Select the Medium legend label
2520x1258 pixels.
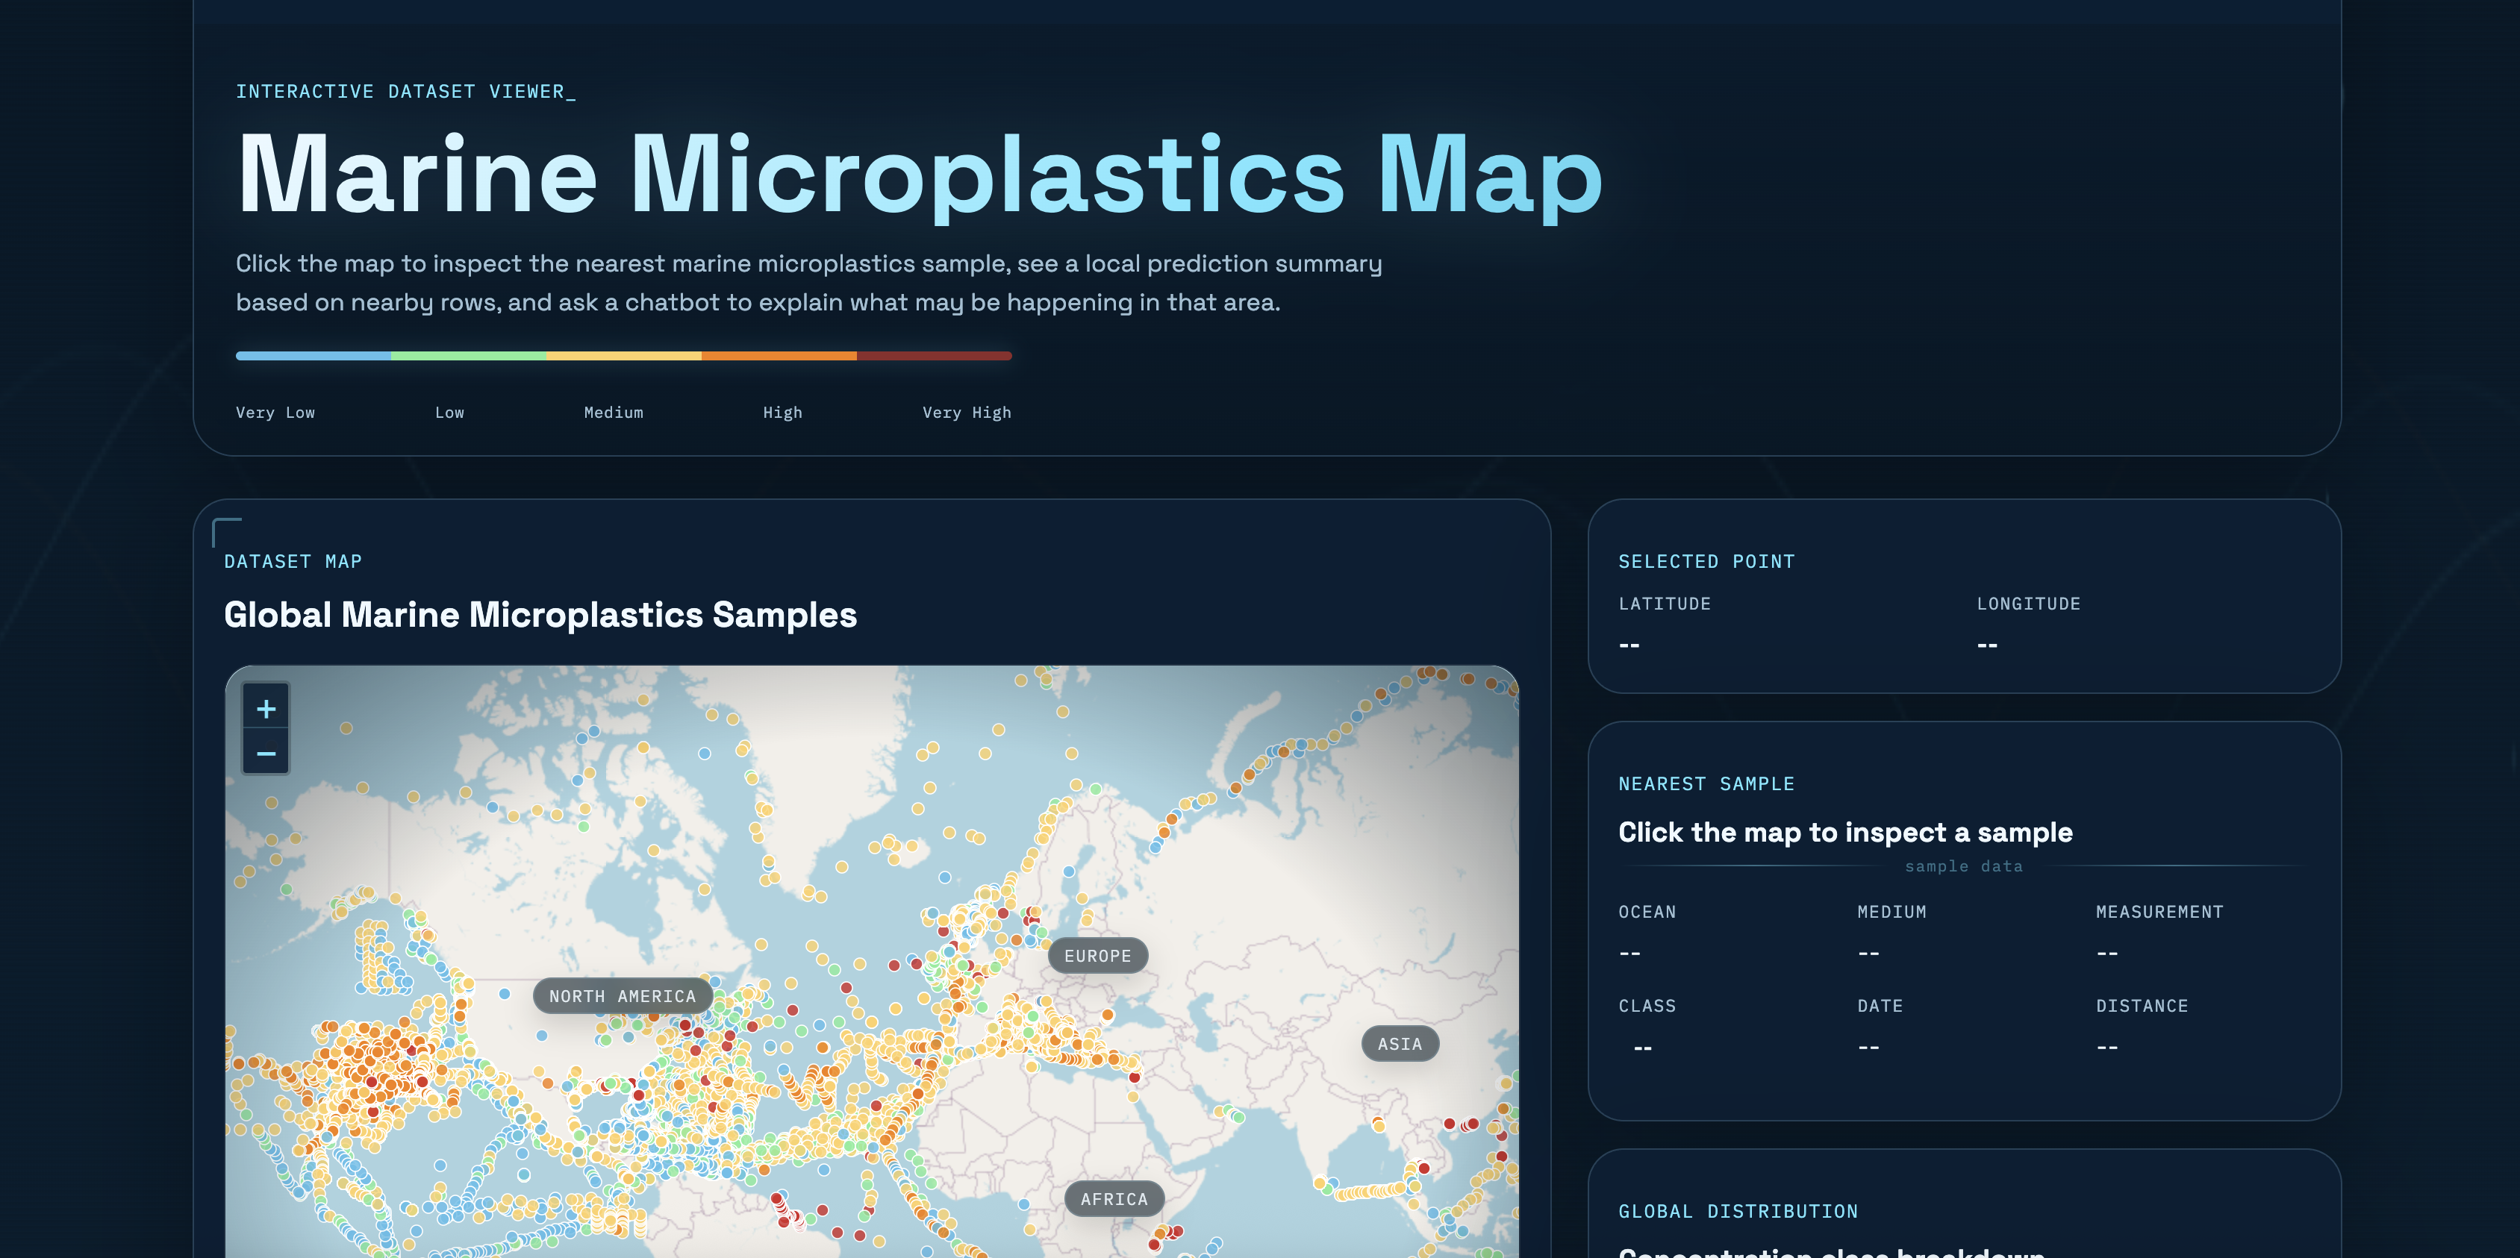pos(614,413)
